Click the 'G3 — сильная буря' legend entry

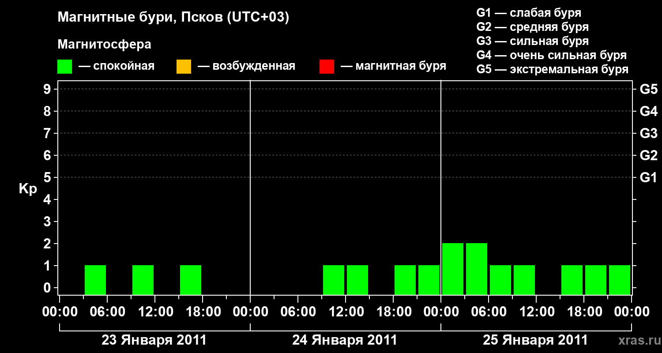(533, 41)
